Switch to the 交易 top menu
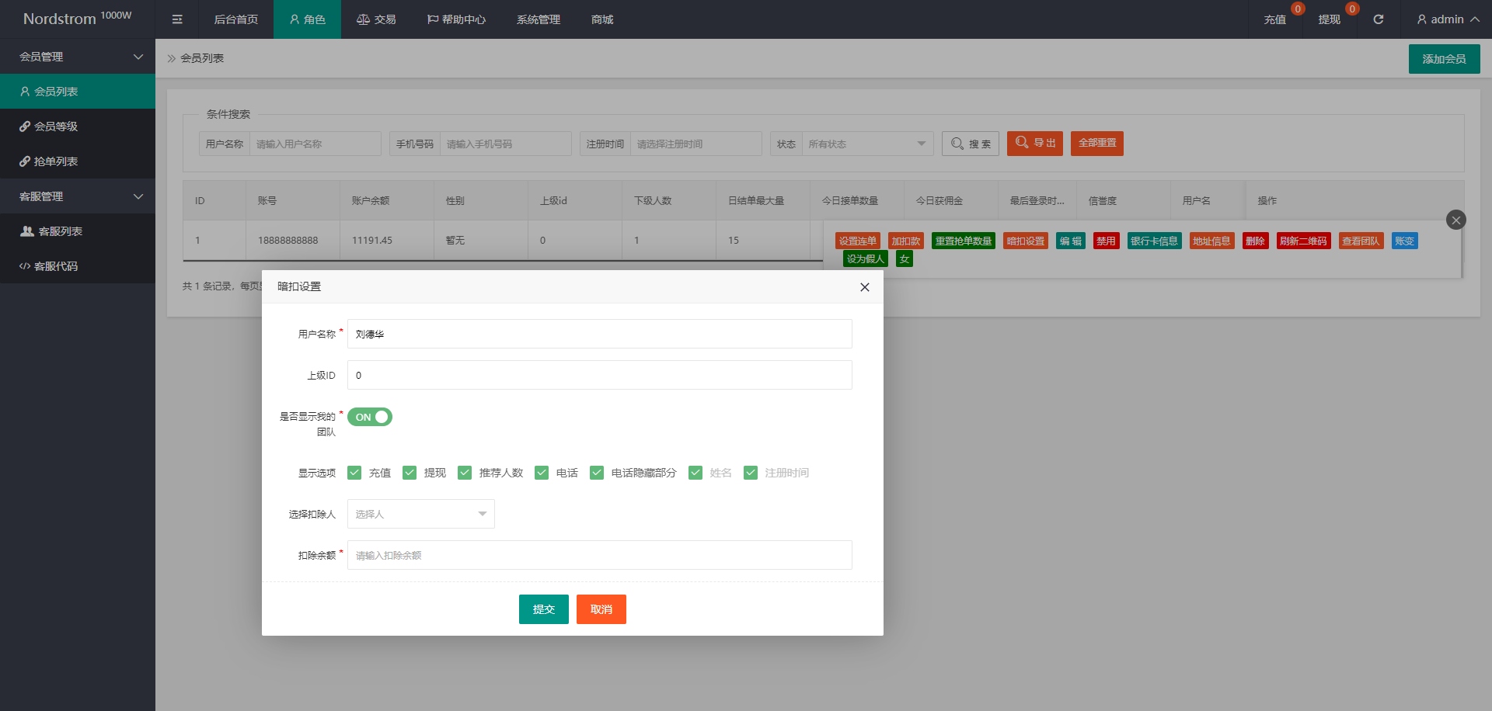This screenshot has width=1492, height=711. click(x=376, y=19)
